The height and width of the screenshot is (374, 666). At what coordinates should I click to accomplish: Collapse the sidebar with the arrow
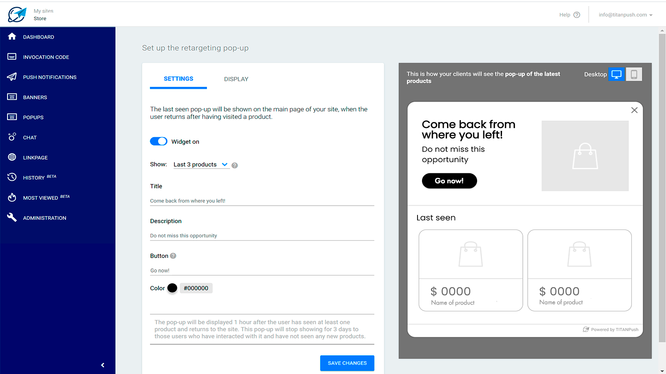(x=102, y=365)
